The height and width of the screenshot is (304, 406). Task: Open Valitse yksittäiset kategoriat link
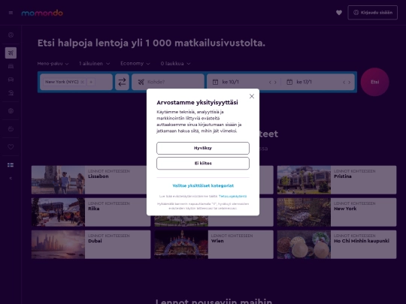203,185
